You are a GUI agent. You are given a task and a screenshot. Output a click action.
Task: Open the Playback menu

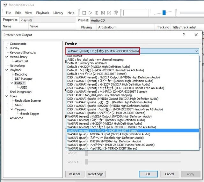(42, 13)
